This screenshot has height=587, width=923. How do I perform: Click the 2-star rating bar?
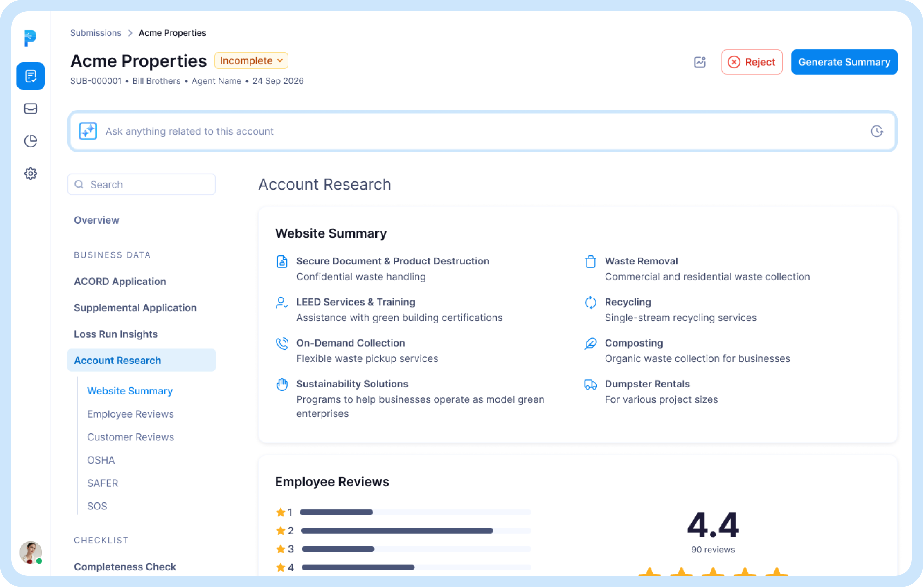(397, 531)
